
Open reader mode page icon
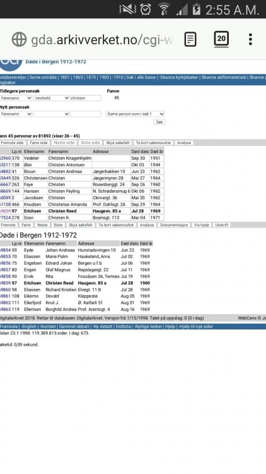pyautogui.click(x=190, y=39)
